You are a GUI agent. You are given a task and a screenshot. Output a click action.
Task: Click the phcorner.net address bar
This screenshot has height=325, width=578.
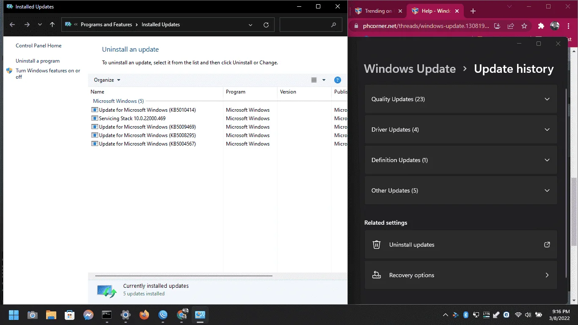[426, 26]
